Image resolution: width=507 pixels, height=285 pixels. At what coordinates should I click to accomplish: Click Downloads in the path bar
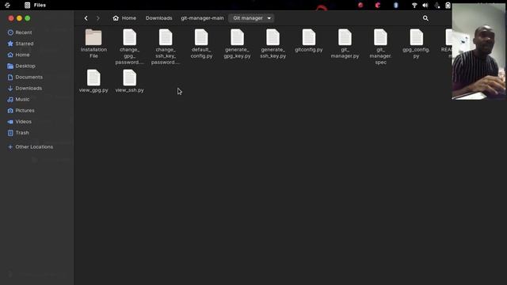coord(158,18)
